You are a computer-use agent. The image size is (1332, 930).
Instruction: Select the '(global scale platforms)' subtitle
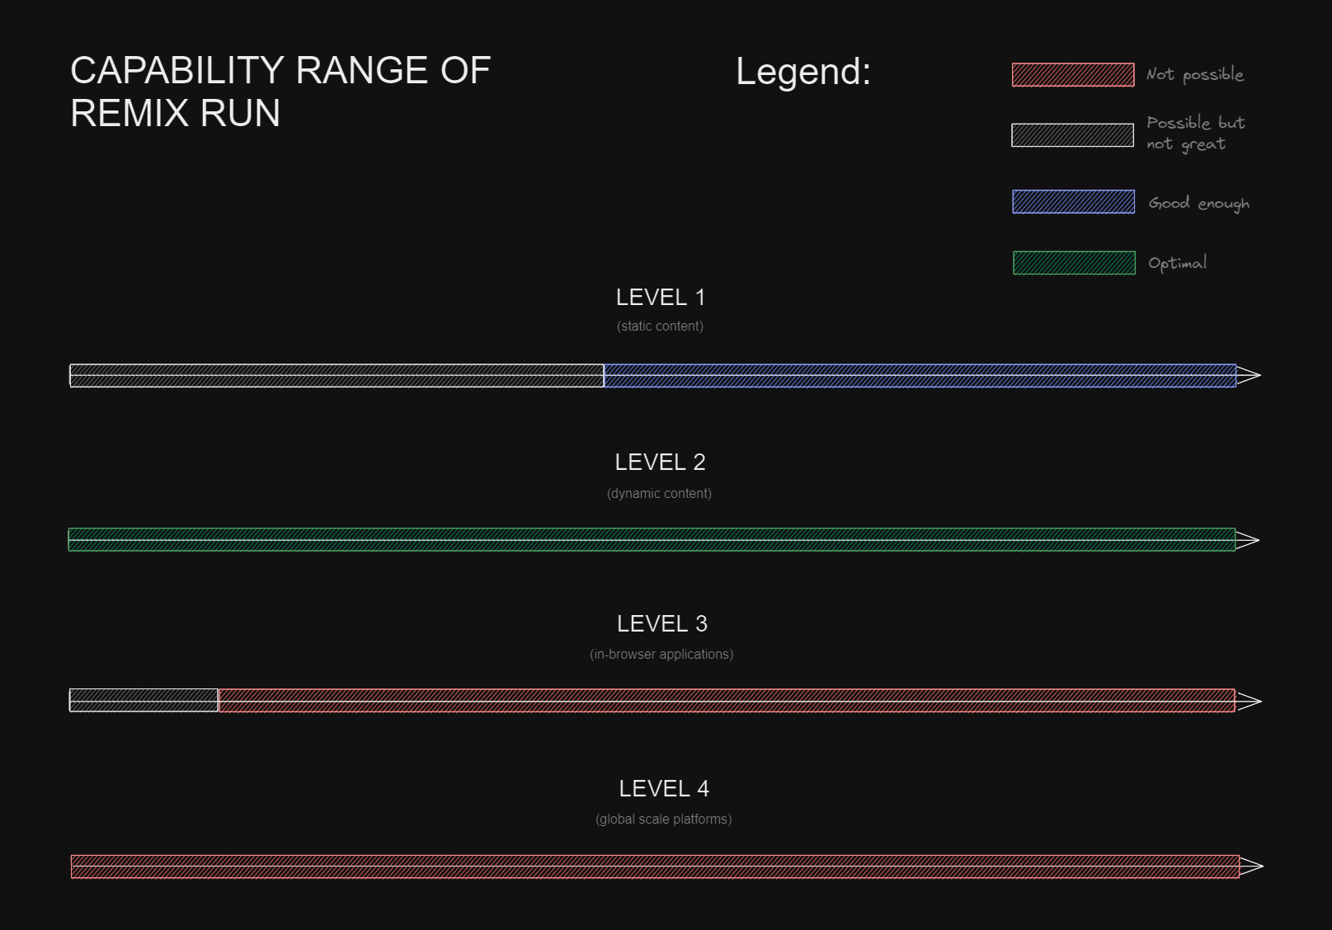coord(664,820)
